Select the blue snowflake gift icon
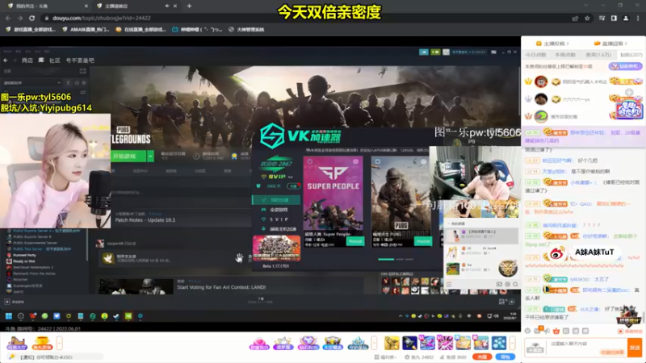646x363 pixels. point(498,343)
